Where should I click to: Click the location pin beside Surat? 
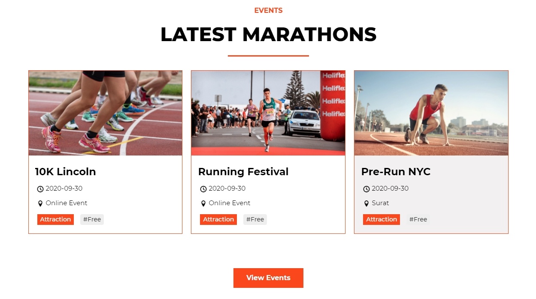[x=366, y=203]
